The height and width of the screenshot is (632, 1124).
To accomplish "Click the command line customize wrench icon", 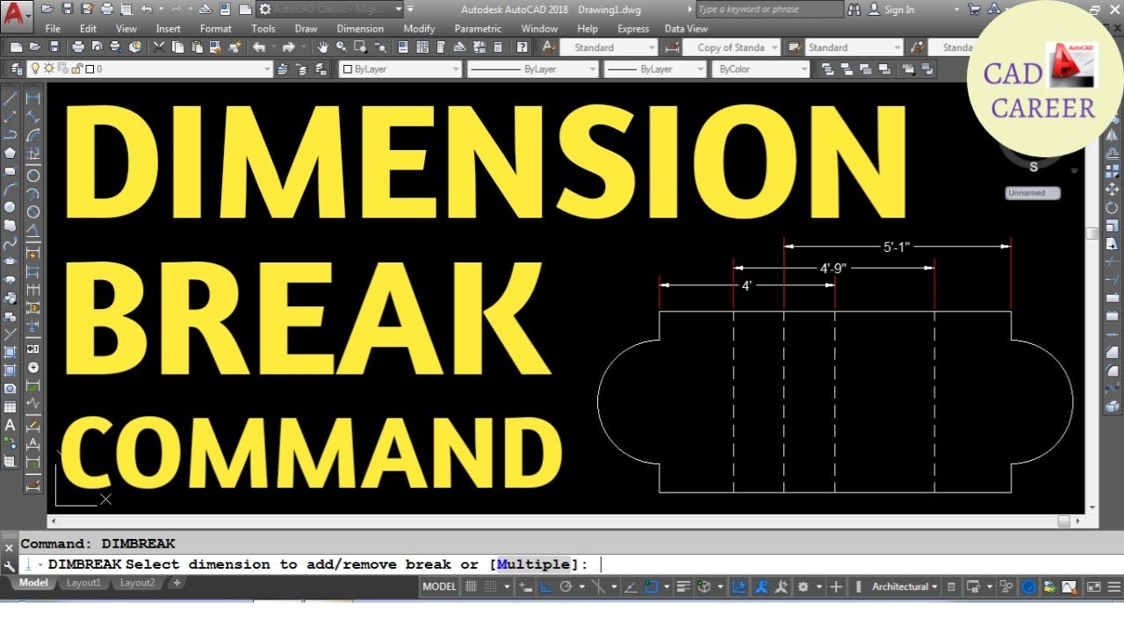I will [x=10, y=566].
